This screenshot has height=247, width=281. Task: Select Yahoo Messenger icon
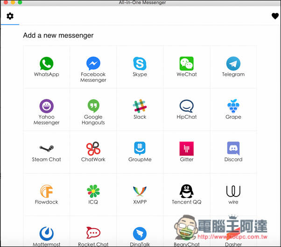[46, 106]
